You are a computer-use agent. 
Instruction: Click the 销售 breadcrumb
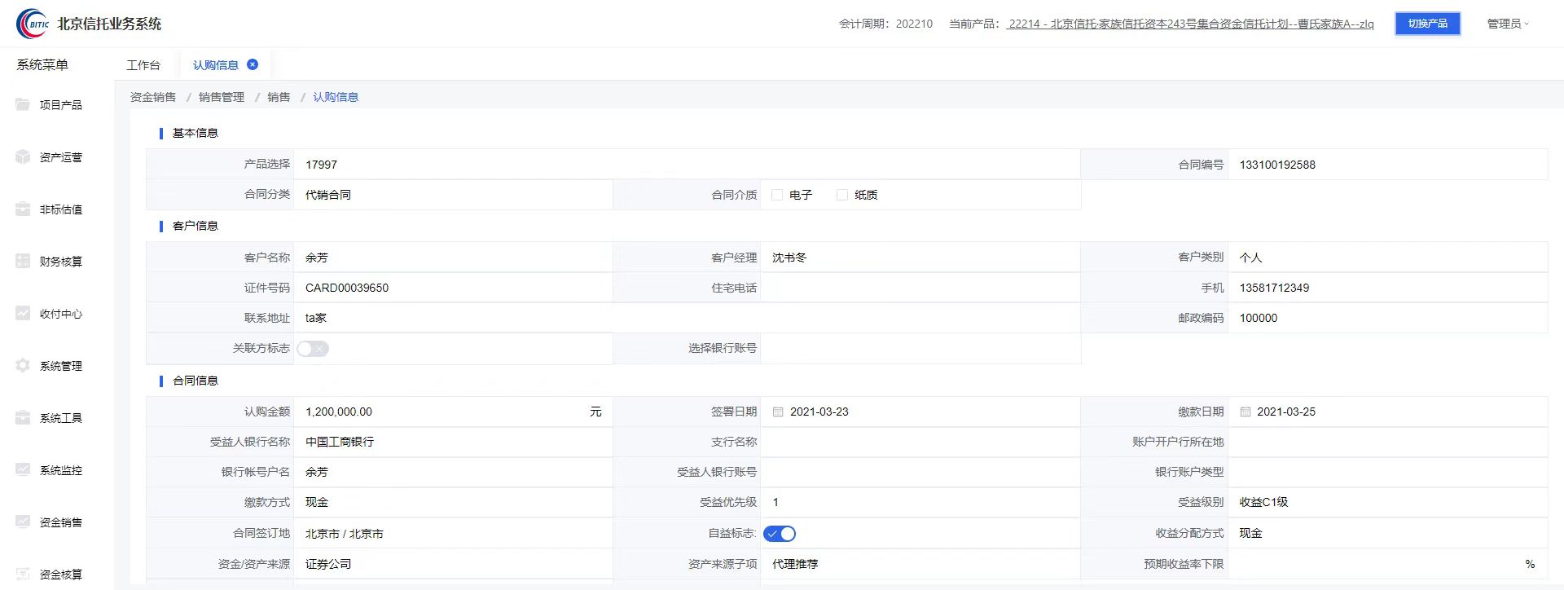coord(279,97)
